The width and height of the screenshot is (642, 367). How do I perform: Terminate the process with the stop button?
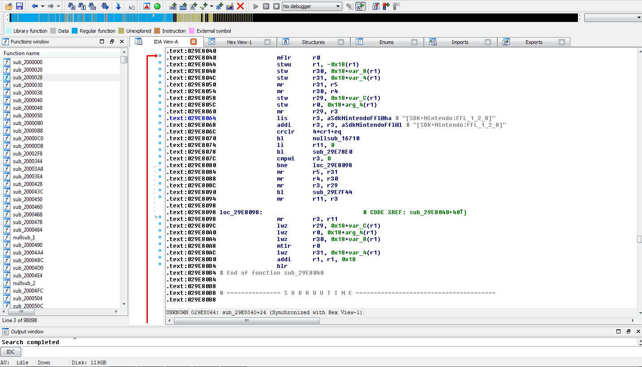tap(276, 6)
